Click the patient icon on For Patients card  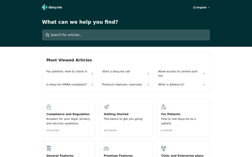tap(164, 107)
